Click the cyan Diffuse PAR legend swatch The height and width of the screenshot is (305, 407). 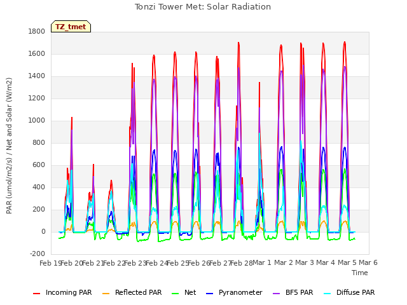point(328,294)
